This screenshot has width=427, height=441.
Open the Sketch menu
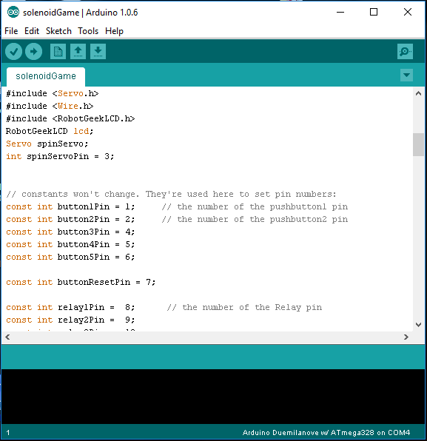coord(58,31)
